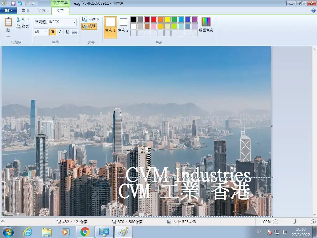Select Color 2 button
317x238 pixels.
pyautogui.click(x=123, y=25)
